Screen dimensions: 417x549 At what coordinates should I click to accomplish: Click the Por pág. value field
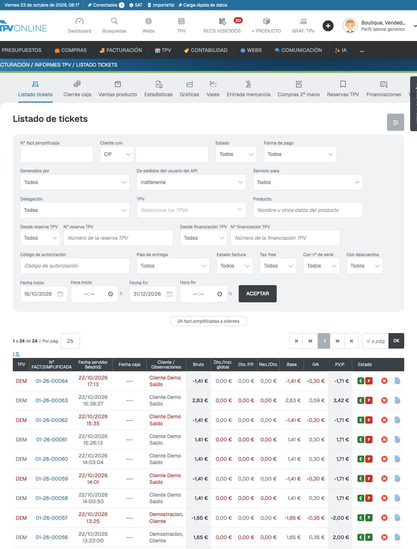coord(70,341)
